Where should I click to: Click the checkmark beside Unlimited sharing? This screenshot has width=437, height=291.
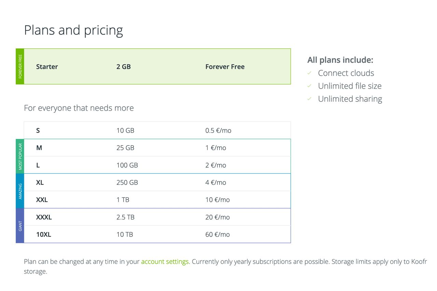tap(309, 99)
